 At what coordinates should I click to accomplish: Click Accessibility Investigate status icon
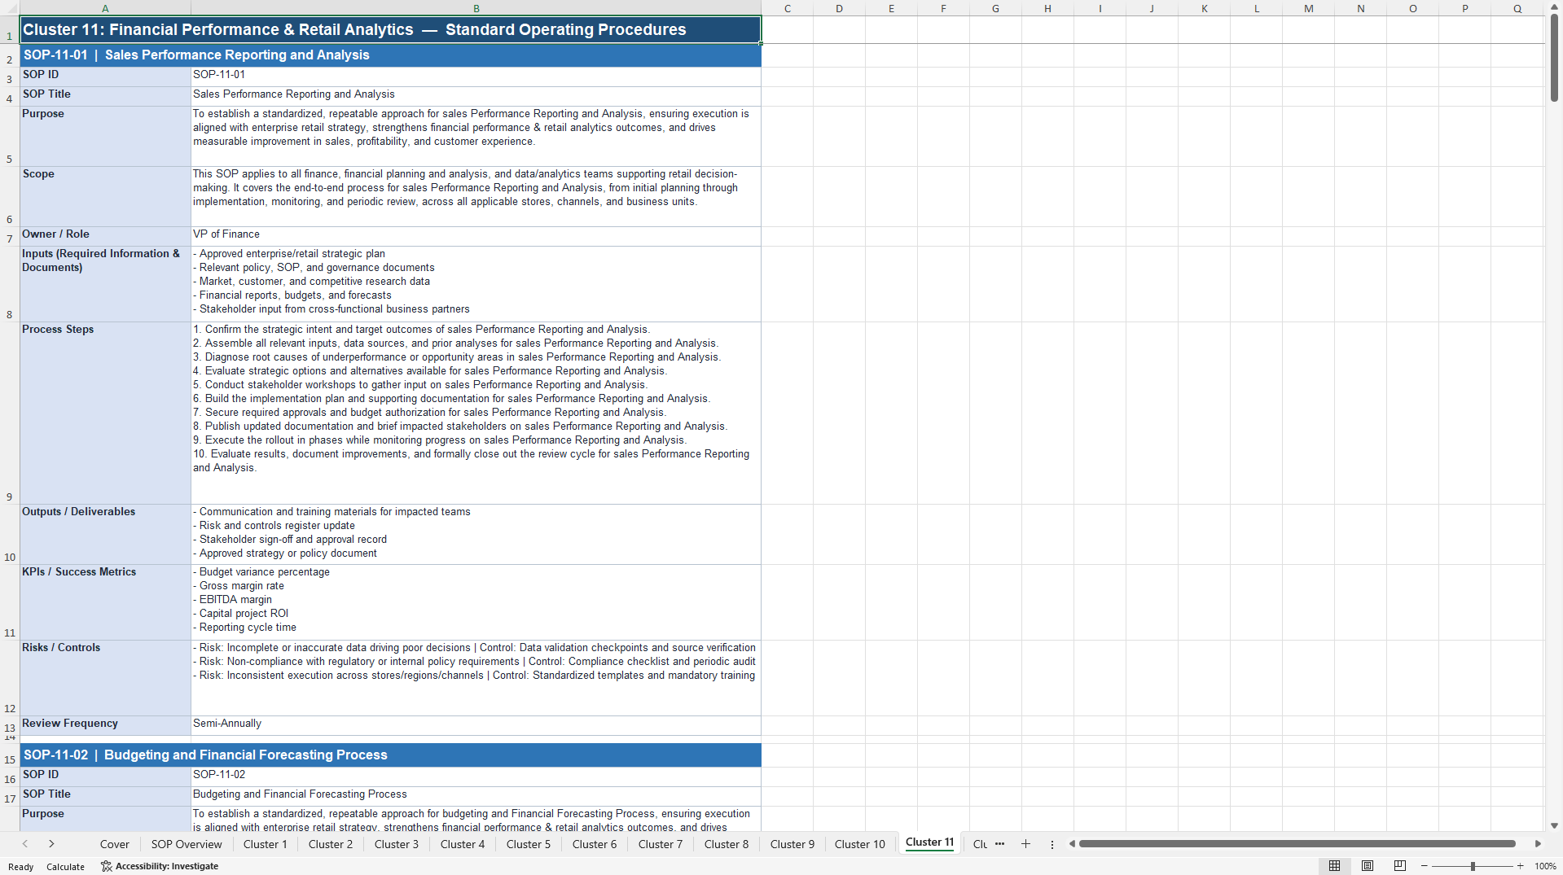tap(106, 866)
